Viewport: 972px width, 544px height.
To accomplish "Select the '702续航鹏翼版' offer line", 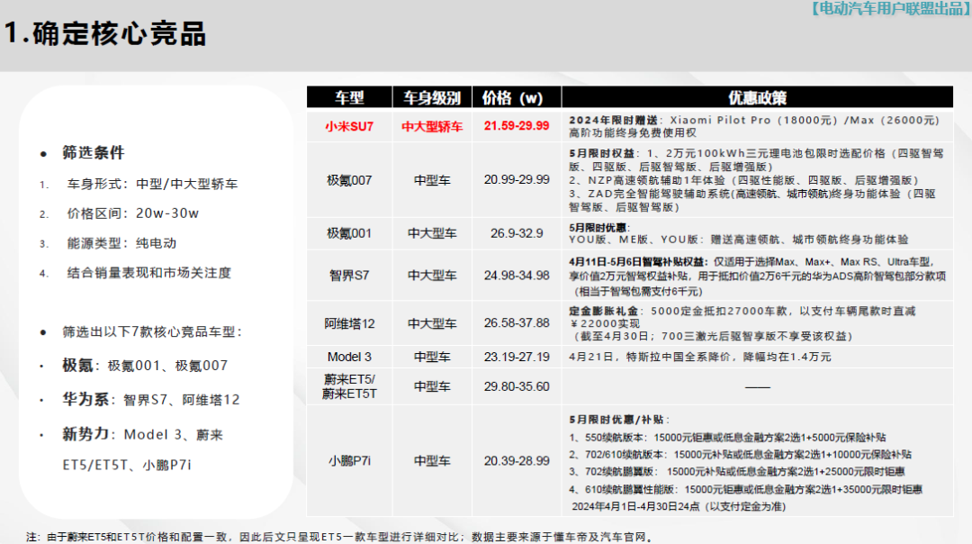I will coord(737,472).
